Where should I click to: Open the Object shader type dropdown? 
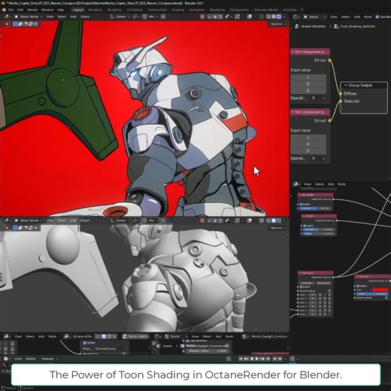tap(314, 17)
